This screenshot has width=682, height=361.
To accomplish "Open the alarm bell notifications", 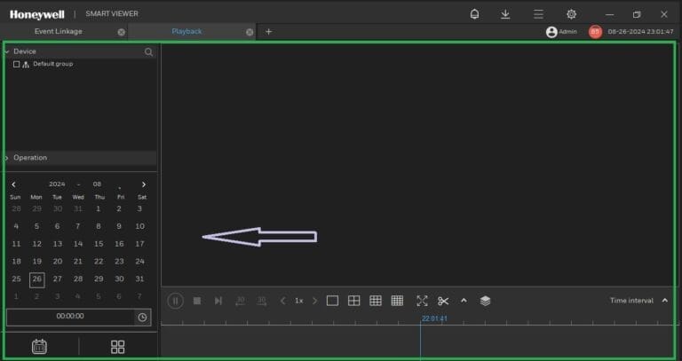I will (474, 14).
